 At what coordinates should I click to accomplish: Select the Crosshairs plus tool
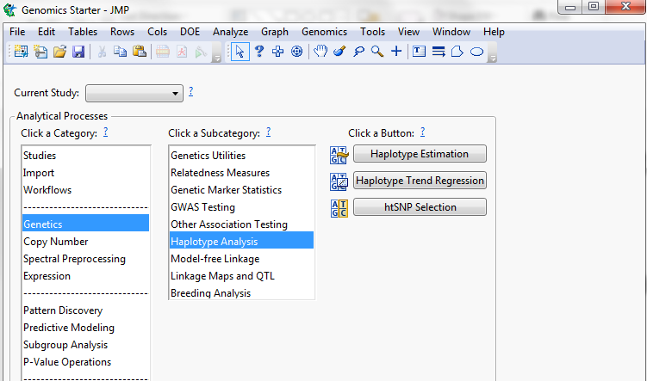click(x=396, y=52)
